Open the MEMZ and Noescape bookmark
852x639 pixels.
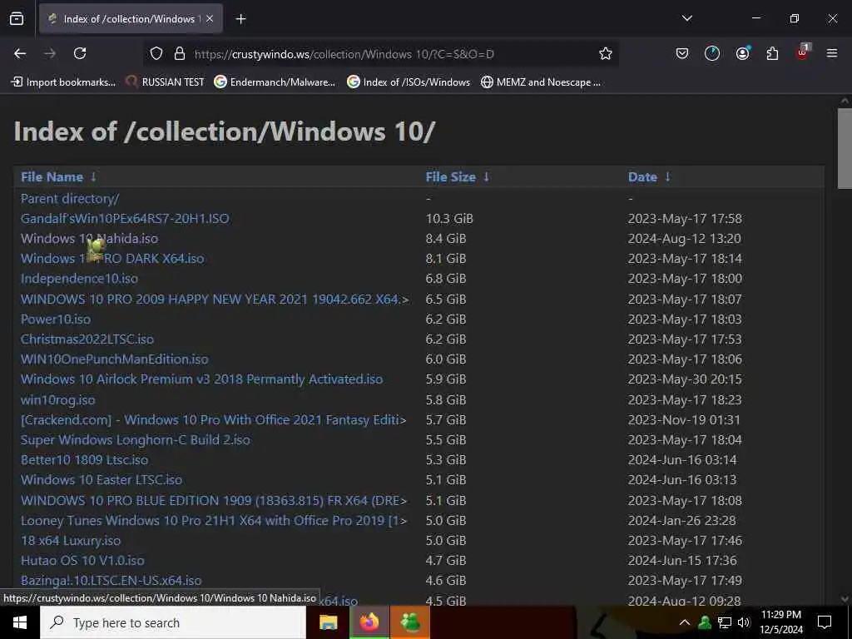coord(541,82)
